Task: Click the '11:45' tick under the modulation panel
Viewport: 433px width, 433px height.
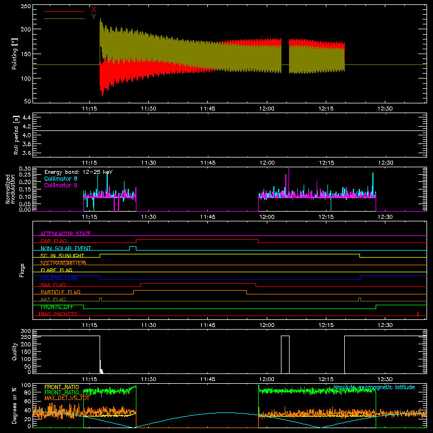Action: tap(208, 217)
